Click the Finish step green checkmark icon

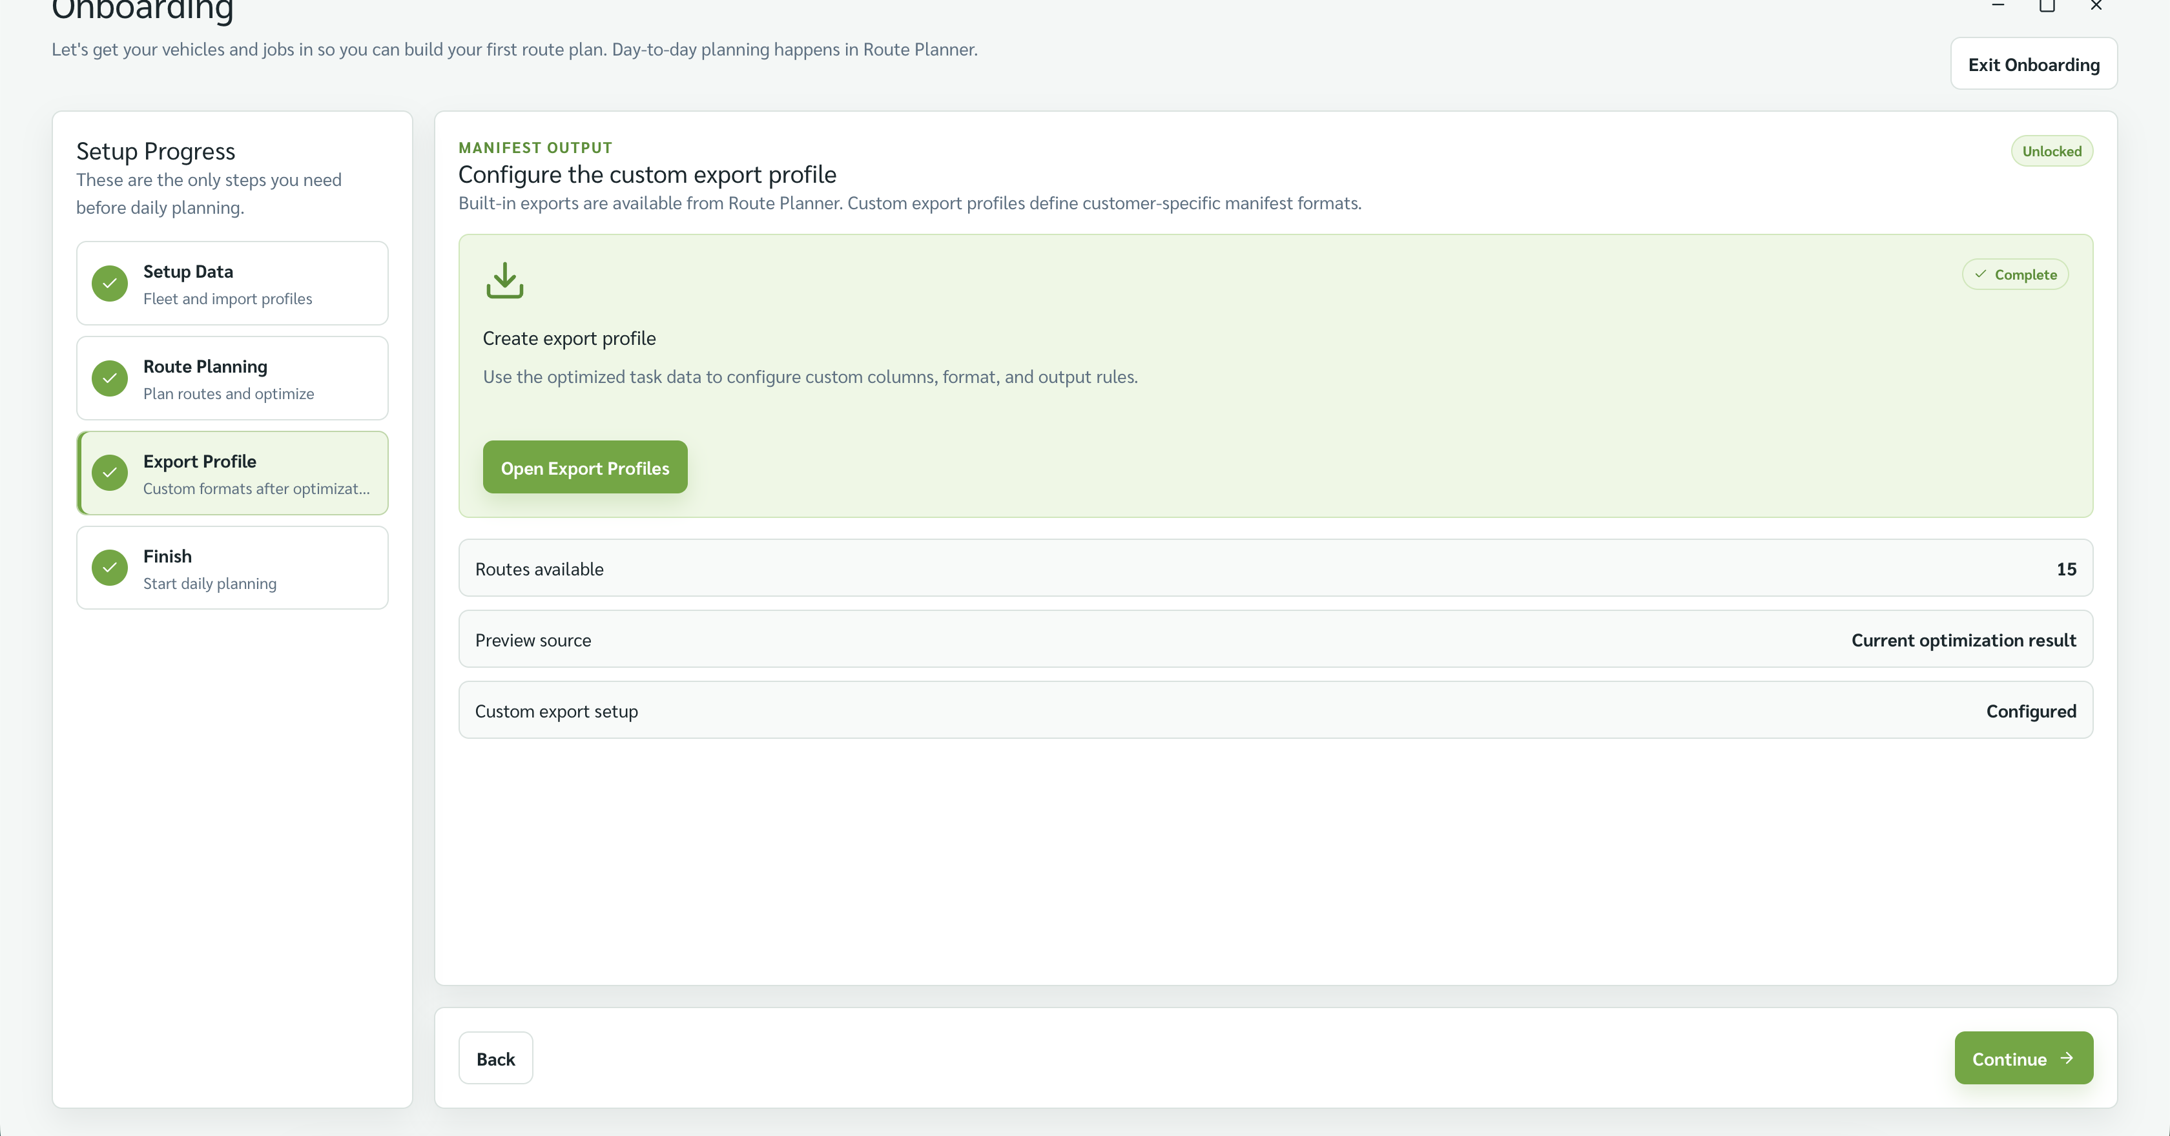point(110,568)
